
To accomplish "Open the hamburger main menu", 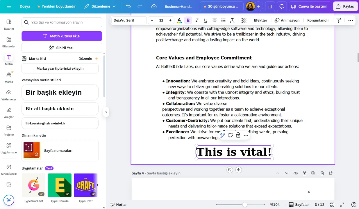I will [9, 6].
